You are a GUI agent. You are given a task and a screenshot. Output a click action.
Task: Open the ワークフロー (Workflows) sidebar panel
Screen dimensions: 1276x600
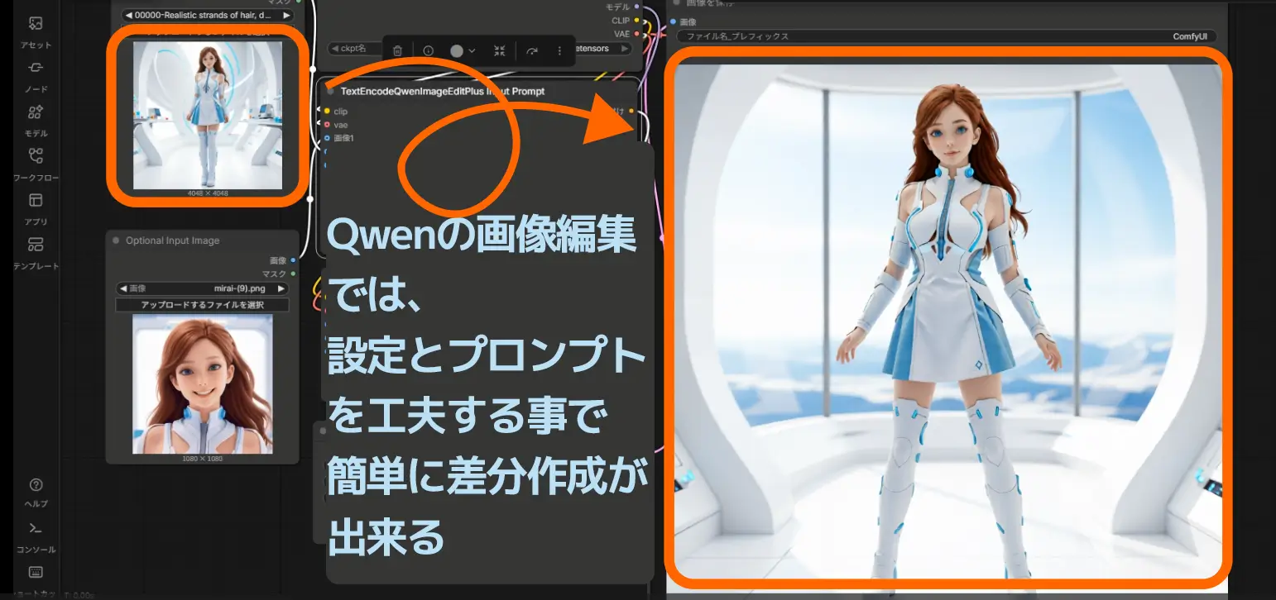pyautogui.click(x=36, y=164)
